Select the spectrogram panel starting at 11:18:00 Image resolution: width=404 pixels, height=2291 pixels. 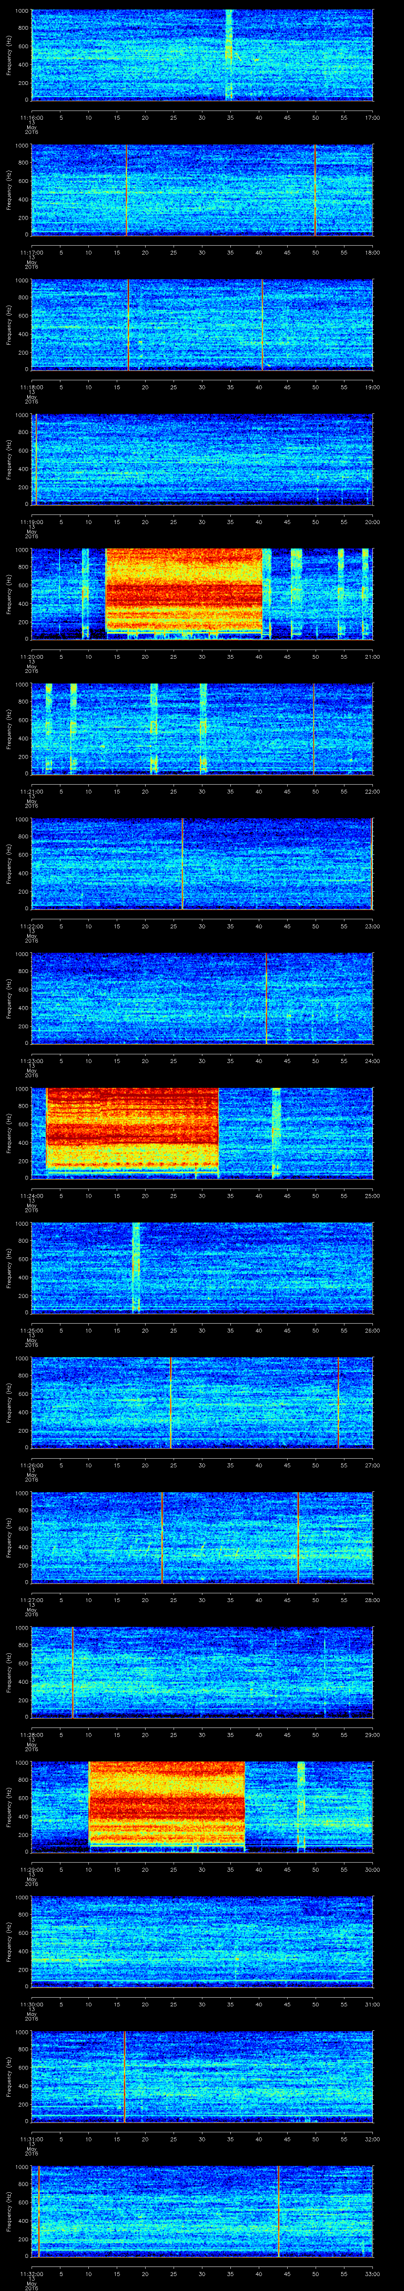coord(202,324)
